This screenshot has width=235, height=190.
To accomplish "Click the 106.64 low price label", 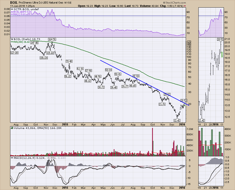I will (x=44, y=58).
